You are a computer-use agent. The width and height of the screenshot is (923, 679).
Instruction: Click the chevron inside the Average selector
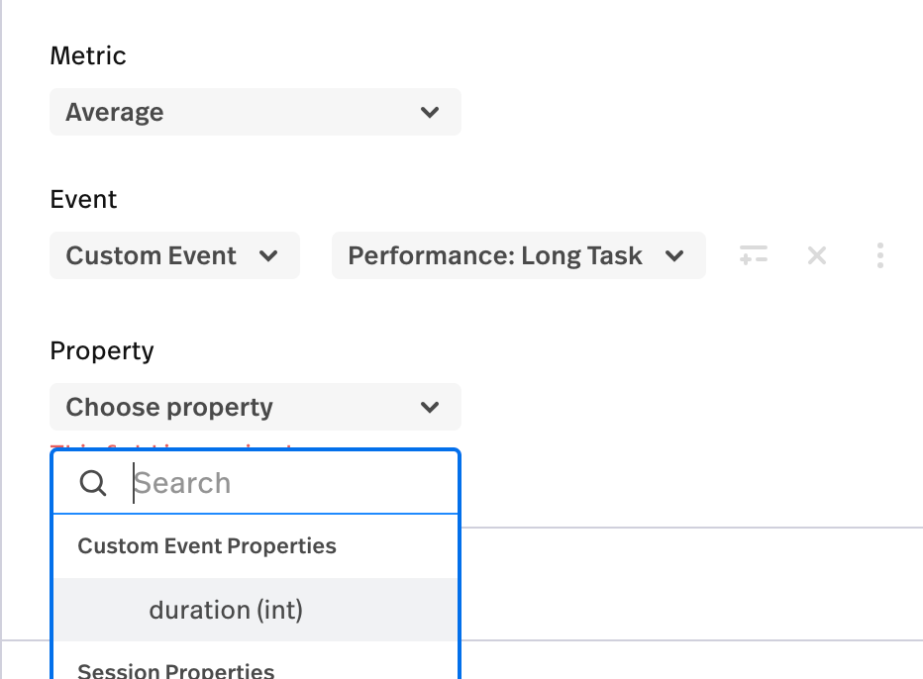(429, 112)
